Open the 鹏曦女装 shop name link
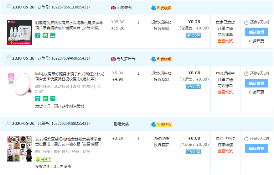The width and height of the screenshot is (274, 175). (x=121, y=124)
